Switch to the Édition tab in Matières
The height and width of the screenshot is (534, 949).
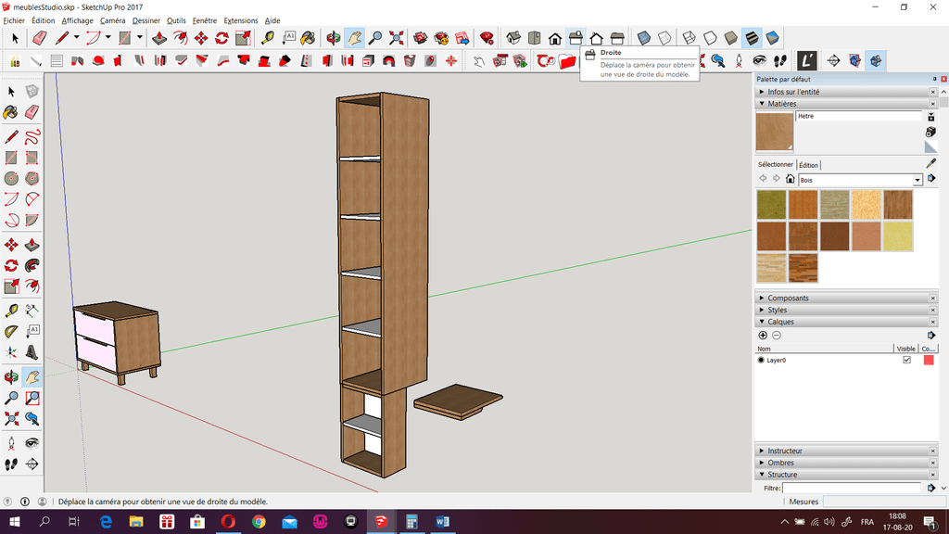[x=809, y=165]
